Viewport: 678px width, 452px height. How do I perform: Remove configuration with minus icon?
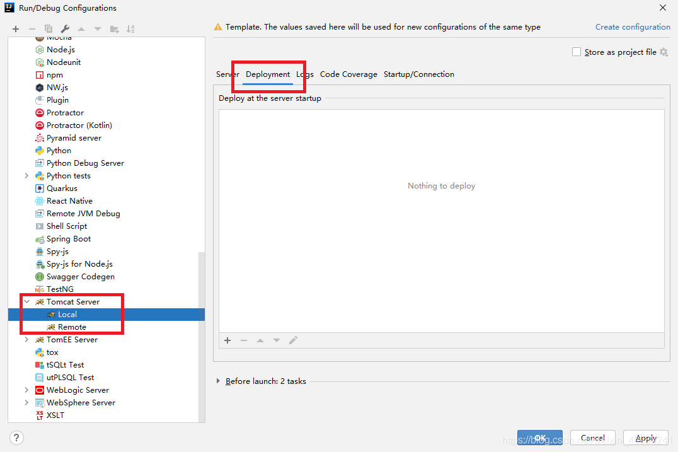coord(32,29)
